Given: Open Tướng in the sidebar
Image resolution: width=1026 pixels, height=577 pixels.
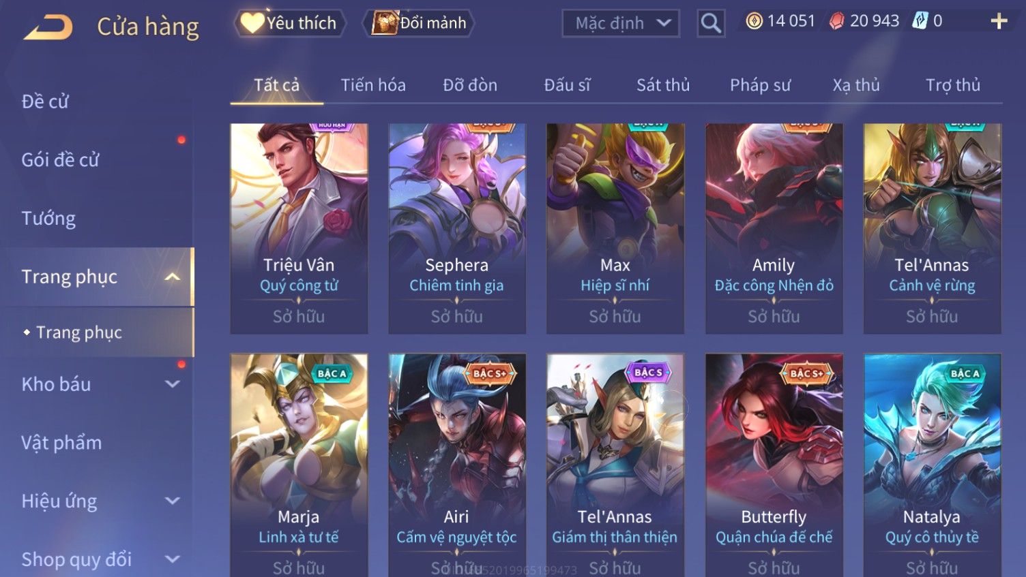Looking at the screenshot, I should [x=48, y=219].
